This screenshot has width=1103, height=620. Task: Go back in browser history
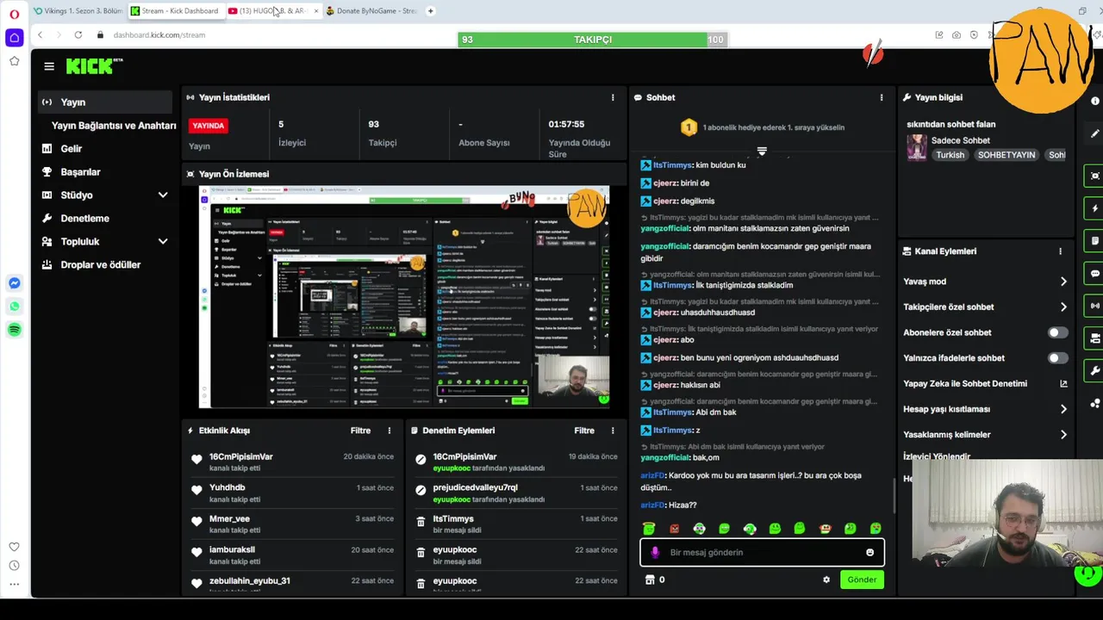tap(40, 35)
